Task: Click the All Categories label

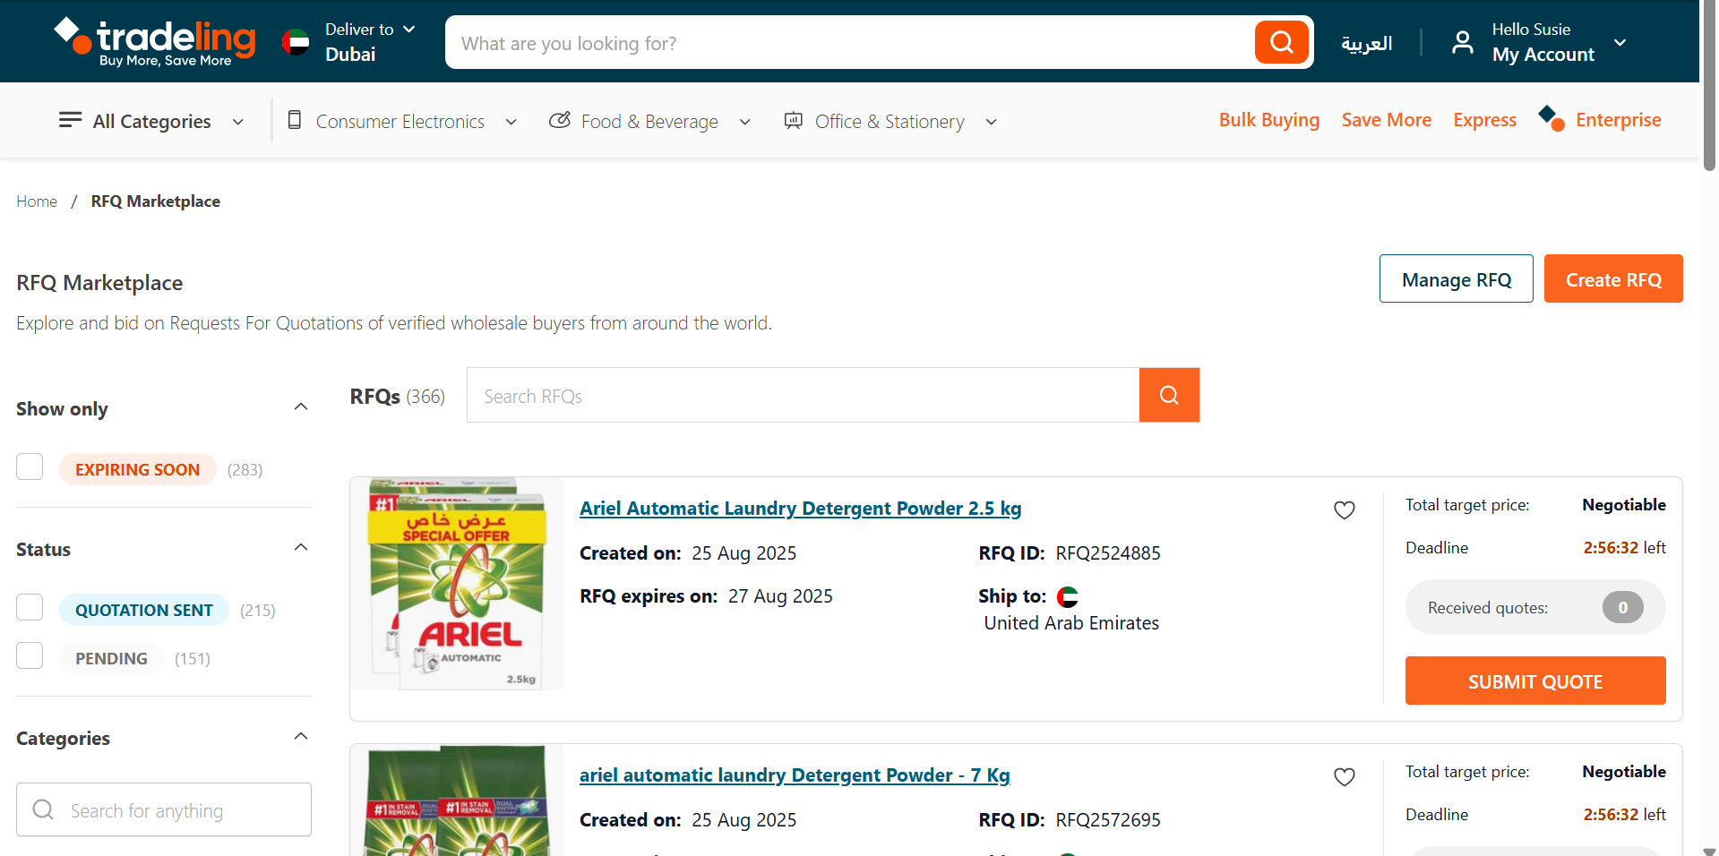Action: click(151, 121)
